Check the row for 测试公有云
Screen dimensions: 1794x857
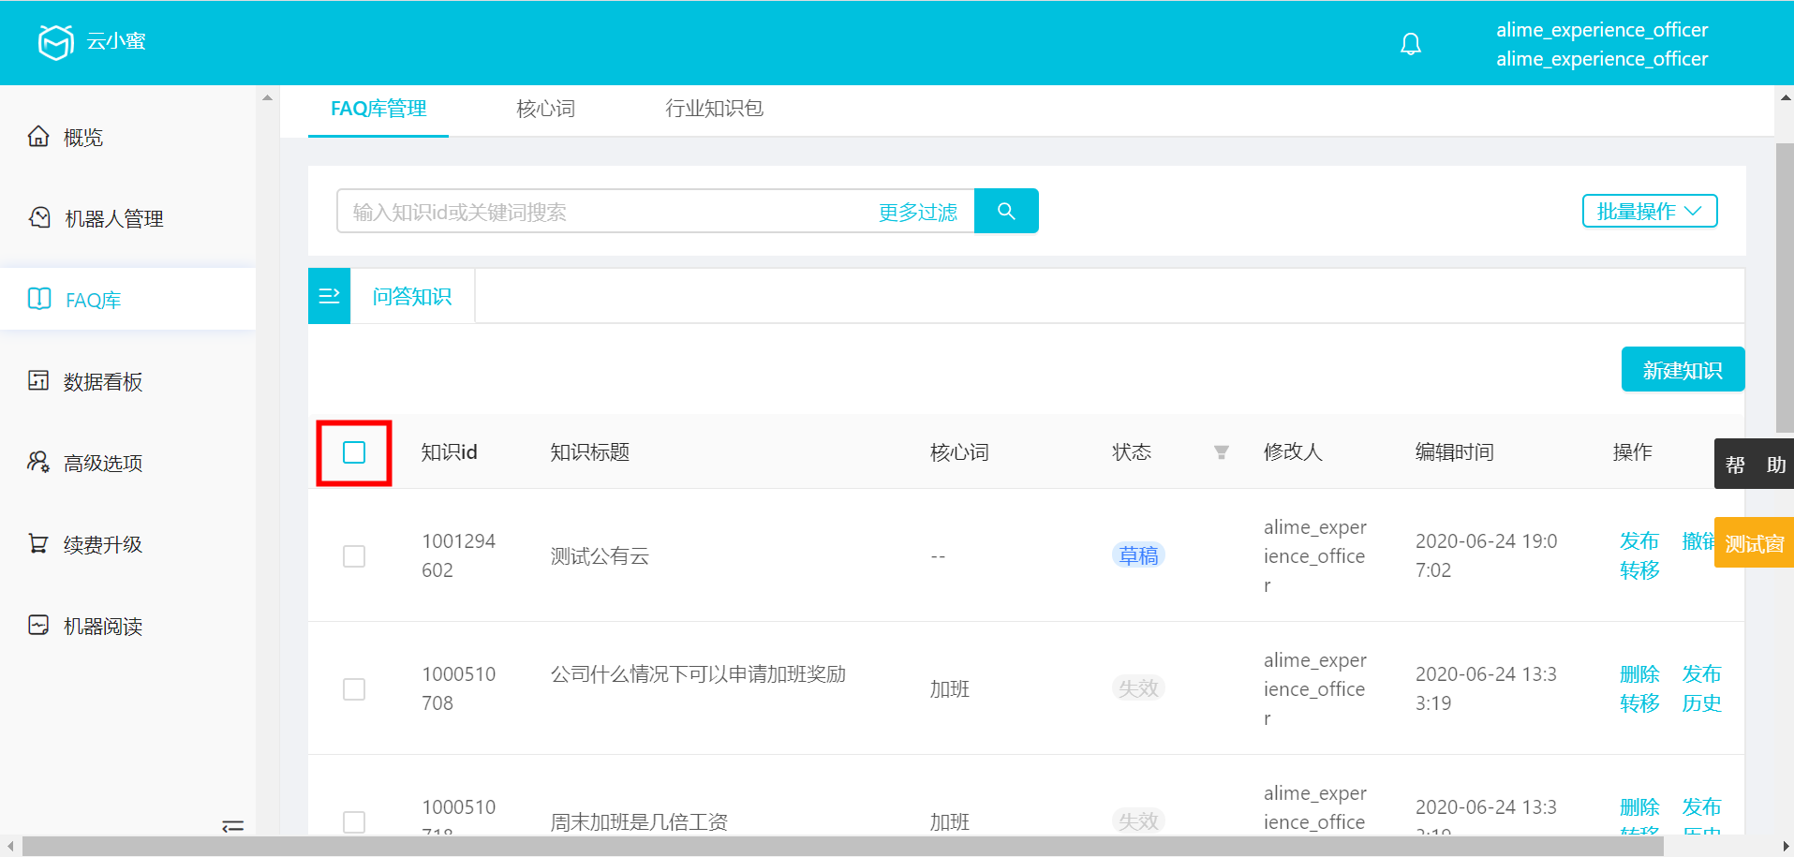[354, 556]
